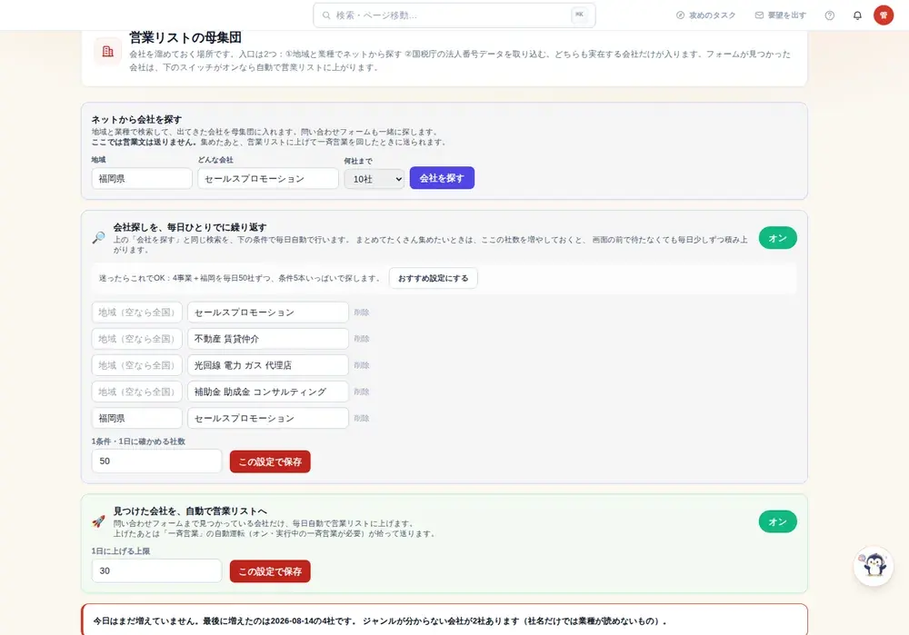This screenshot has width=909, height=635.
Task: Open 要望を出す in the header
Action: pyautogui.click(x=780, y=15)
